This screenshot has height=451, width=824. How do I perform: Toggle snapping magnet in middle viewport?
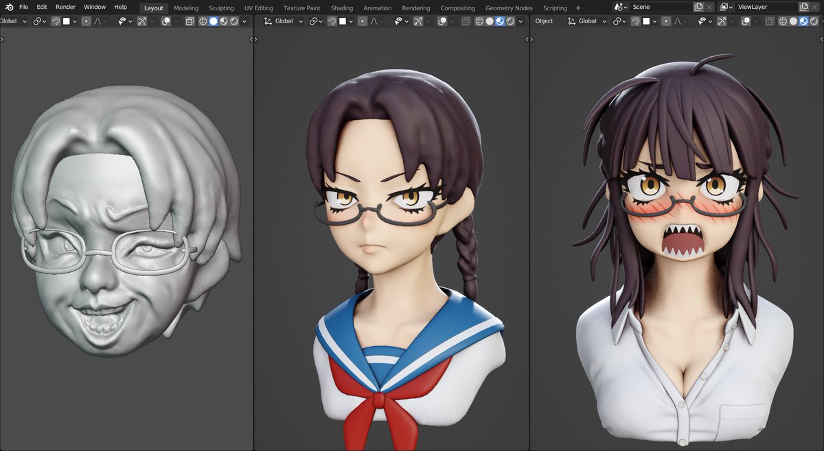click(332, 21)
